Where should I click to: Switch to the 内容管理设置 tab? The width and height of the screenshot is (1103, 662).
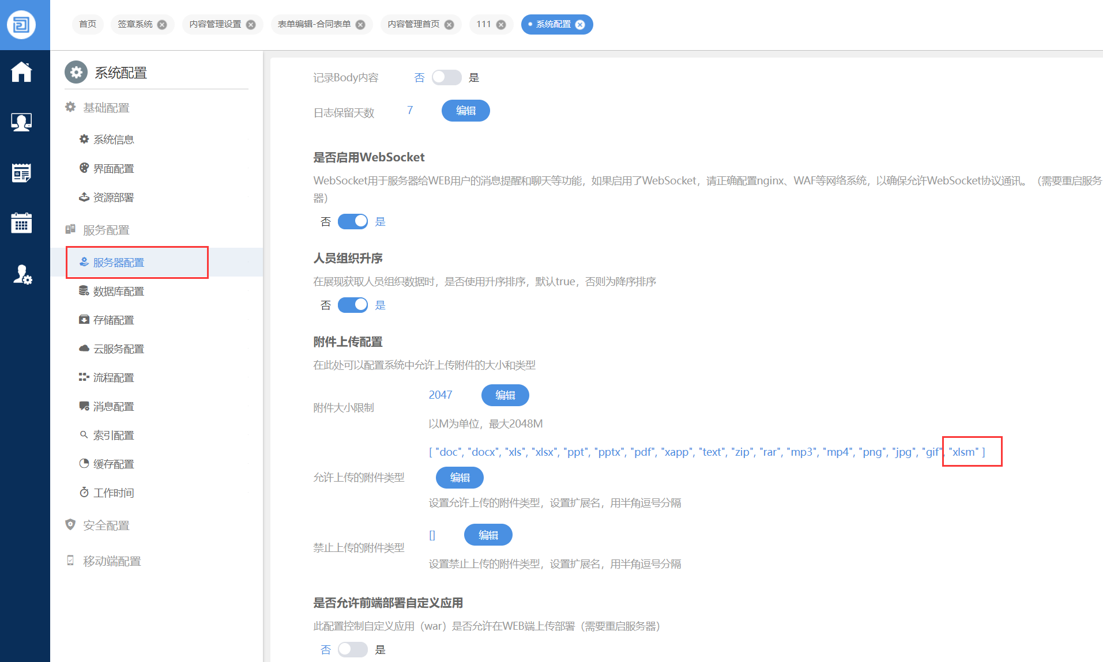(x=215, y=24)
